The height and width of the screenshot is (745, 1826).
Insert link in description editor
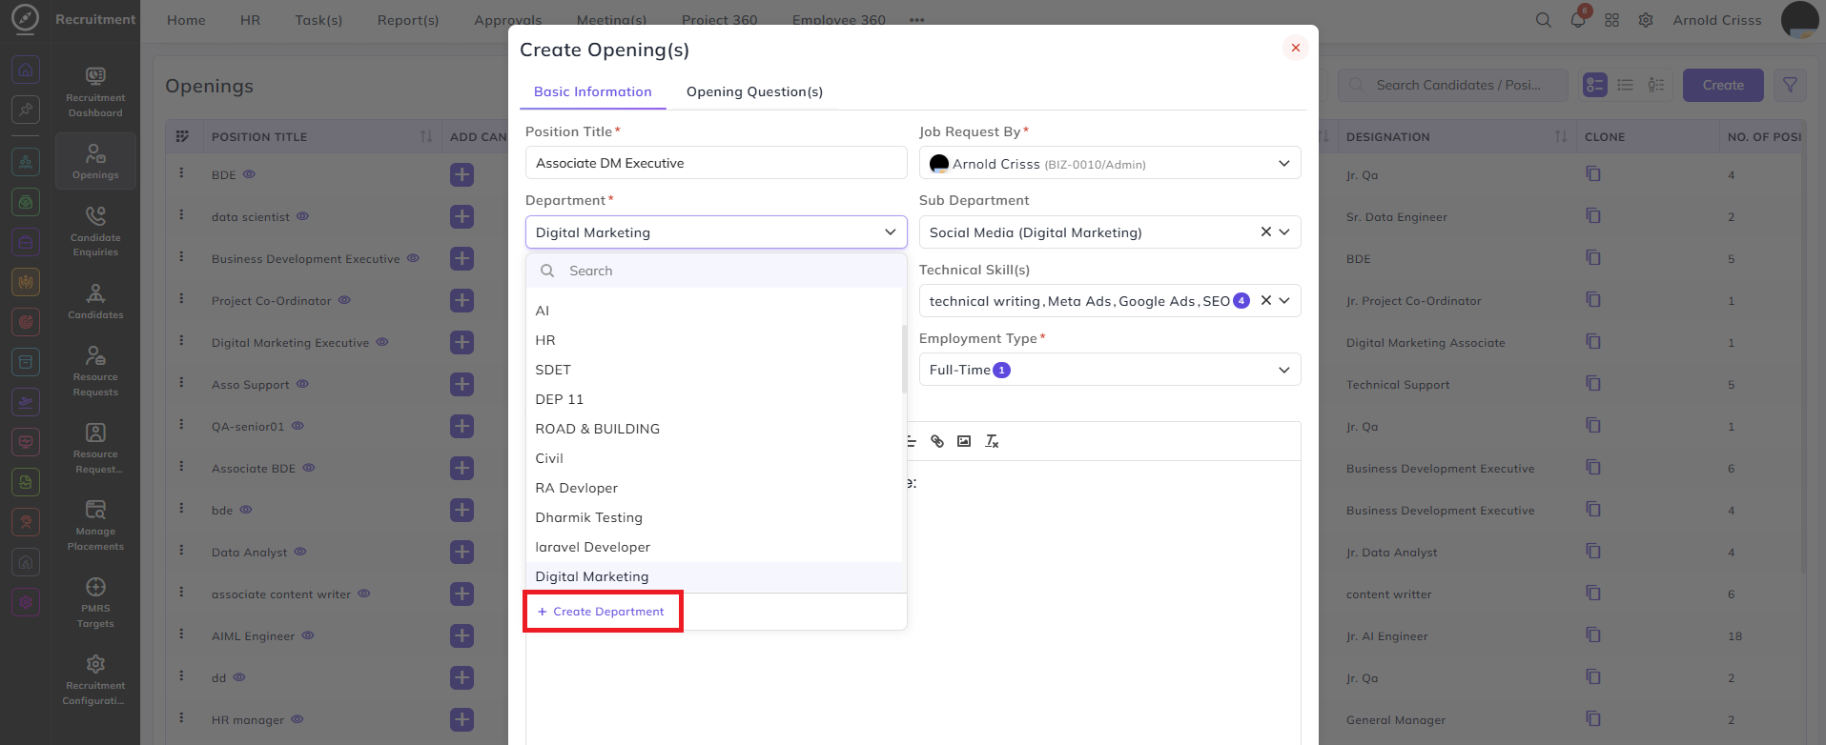point(937,441)
